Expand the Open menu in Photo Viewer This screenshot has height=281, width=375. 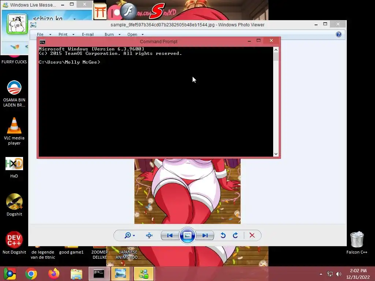(x=132, y=34)
